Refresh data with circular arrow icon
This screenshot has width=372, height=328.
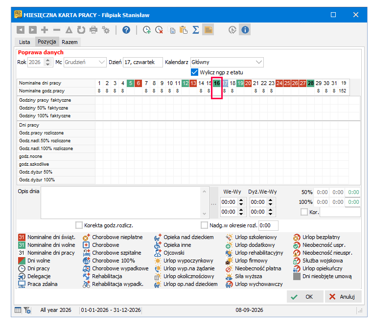coord(81,30)
